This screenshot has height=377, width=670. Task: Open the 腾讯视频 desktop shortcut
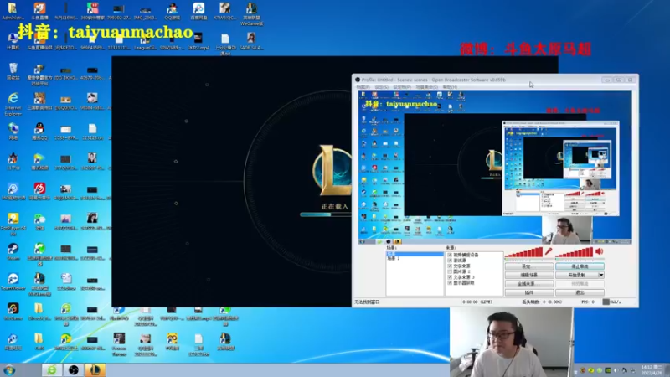39,162
